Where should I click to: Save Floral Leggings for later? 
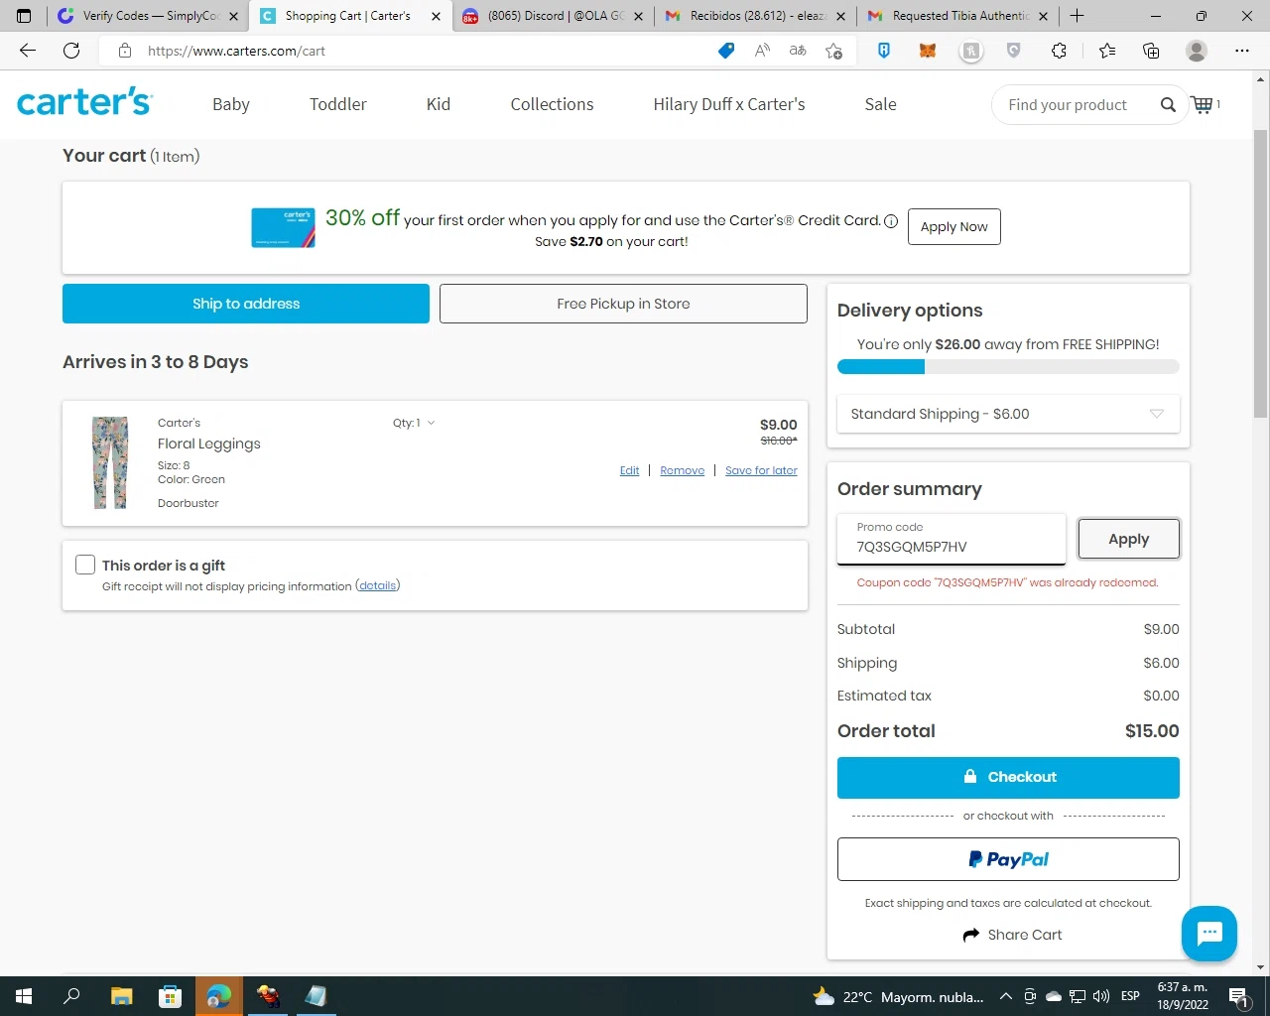pos(761,470)
